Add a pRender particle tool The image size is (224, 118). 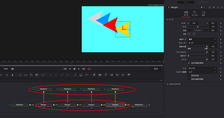[87, 75]
